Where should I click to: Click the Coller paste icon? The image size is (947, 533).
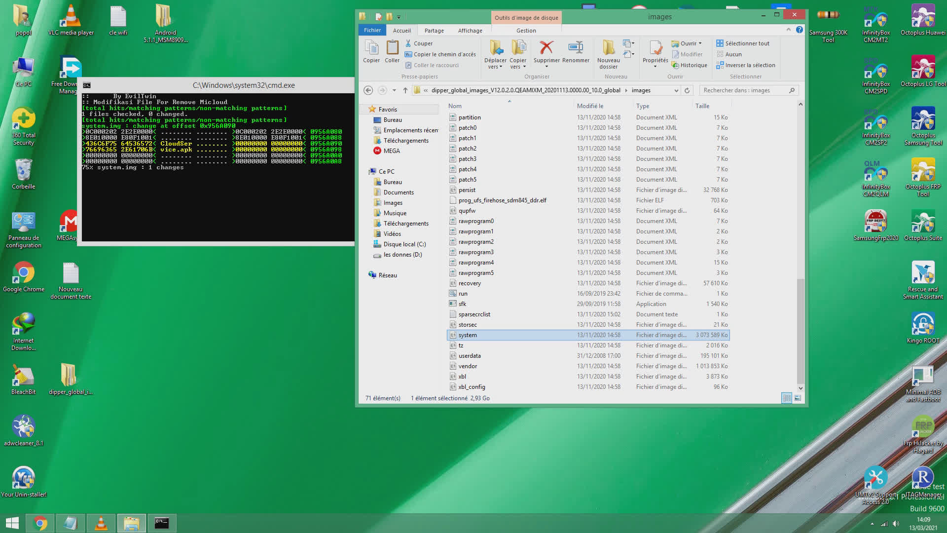click(x=392, y=48)
